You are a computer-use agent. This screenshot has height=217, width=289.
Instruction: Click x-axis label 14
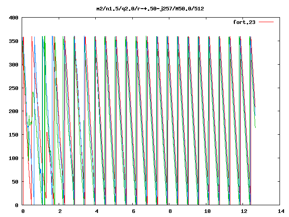(x=281, y=211)
